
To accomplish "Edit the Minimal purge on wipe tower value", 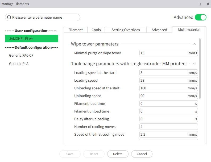I will tap(169, 53).
